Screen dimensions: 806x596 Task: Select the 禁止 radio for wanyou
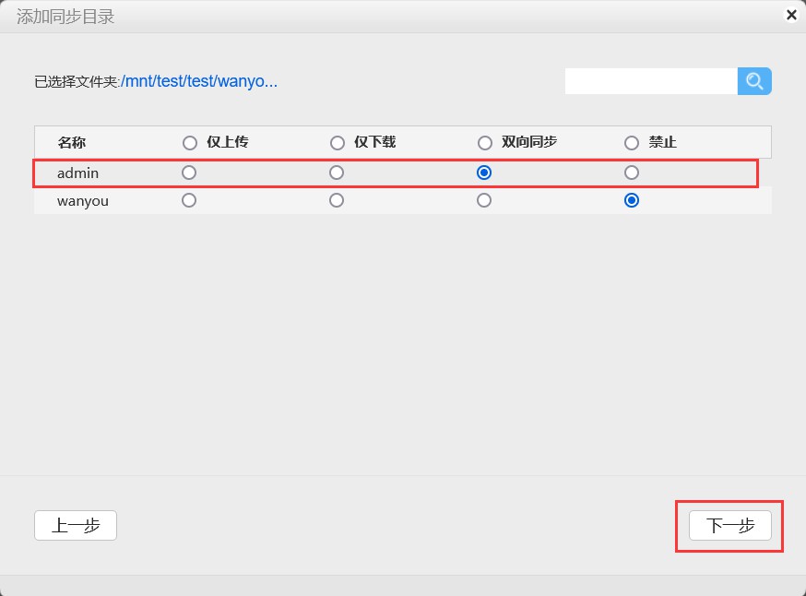pos(631,200)
